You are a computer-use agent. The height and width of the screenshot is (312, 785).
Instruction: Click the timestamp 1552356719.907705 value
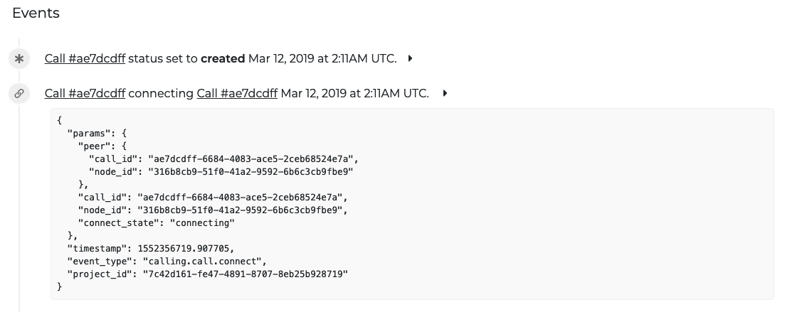point(184,249)
